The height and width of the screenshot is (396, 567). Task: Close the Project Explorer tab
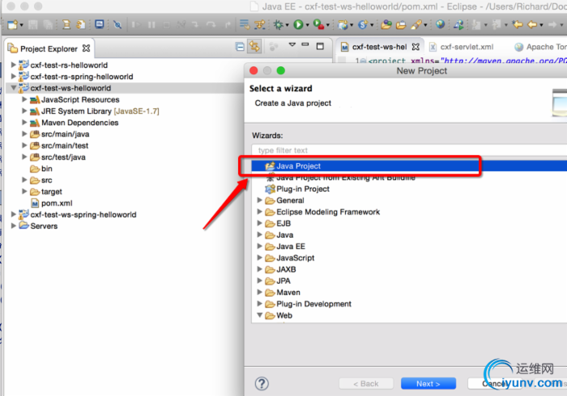click(x=86, y=48)
